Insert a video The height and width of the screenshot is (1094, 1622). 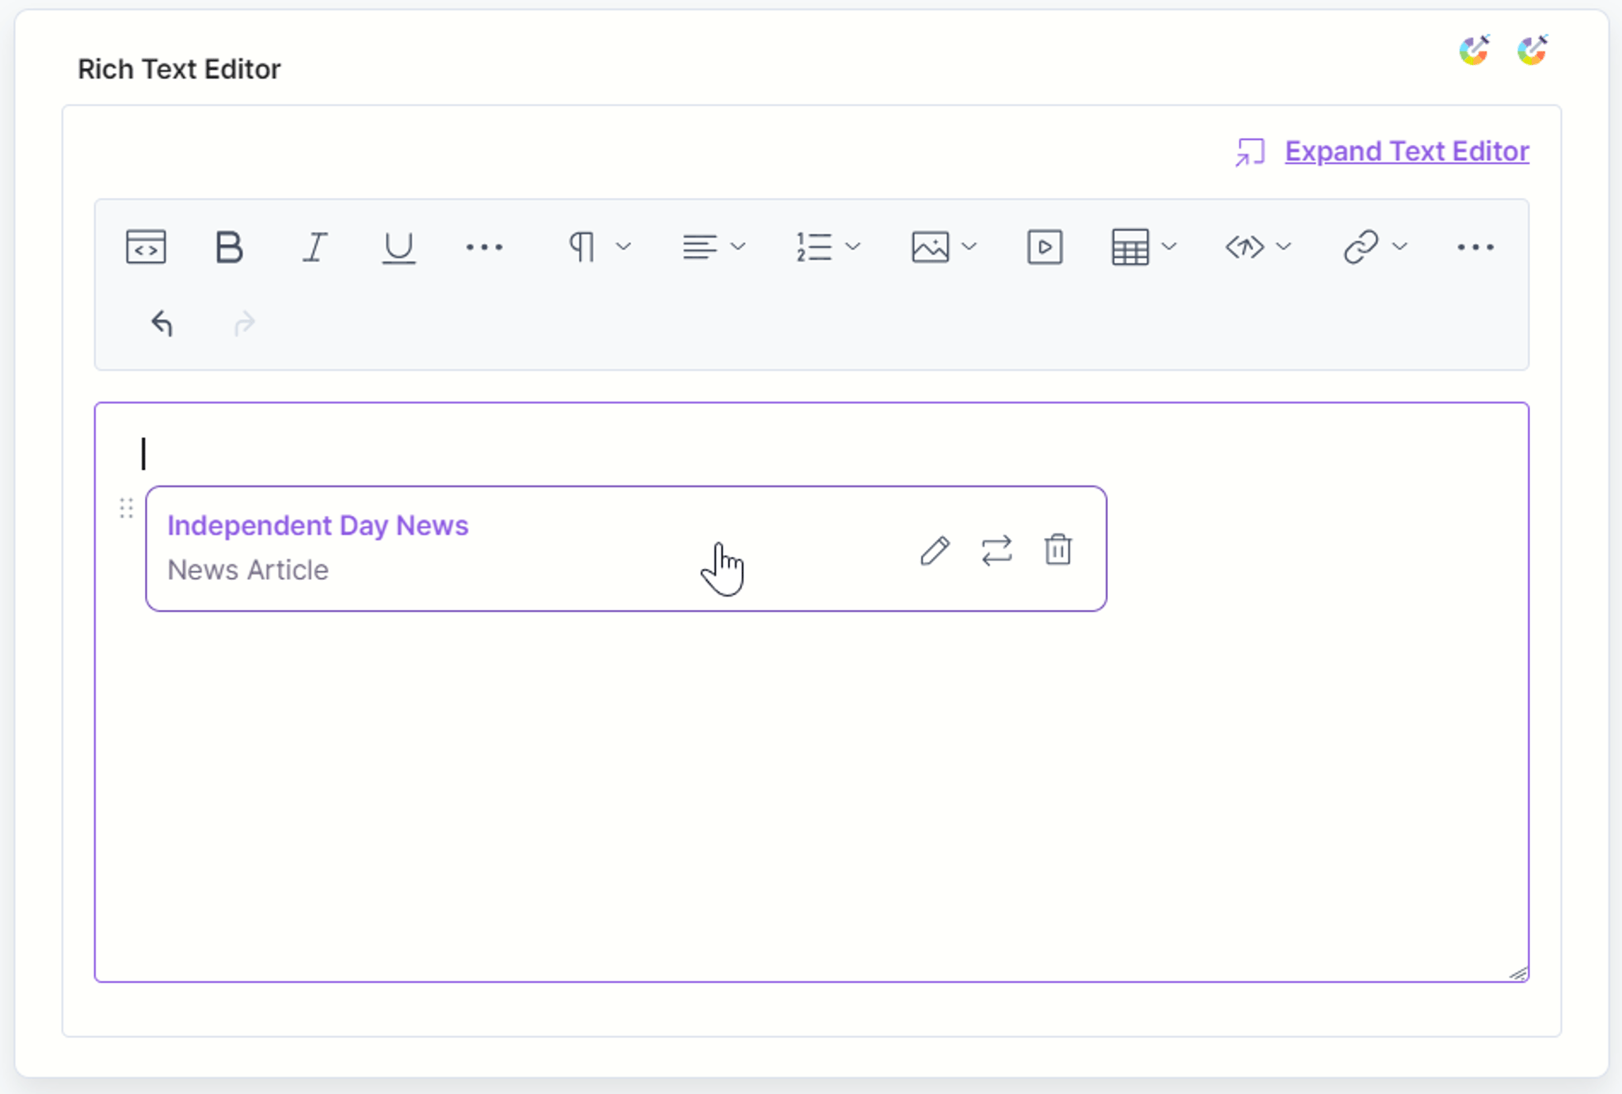click(1045, 247)
